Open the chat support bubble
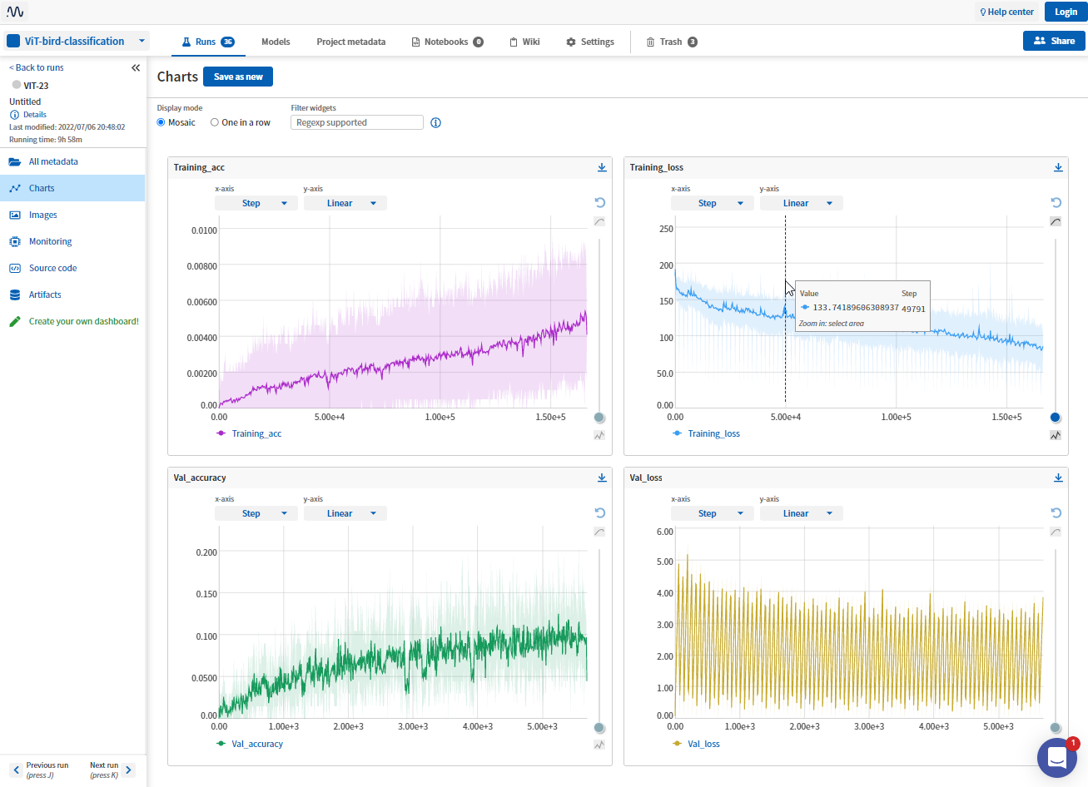1088x787 pixels. coord(1057,758)
